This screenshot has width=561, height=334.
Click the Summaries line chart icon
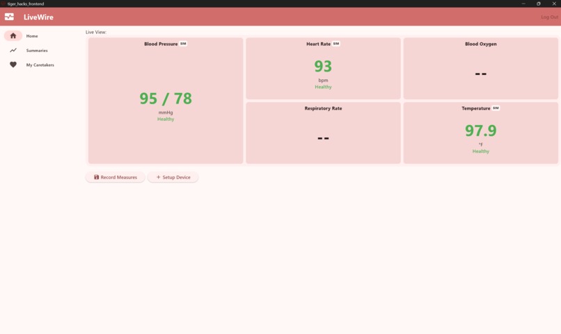click(x=13, y=50)
